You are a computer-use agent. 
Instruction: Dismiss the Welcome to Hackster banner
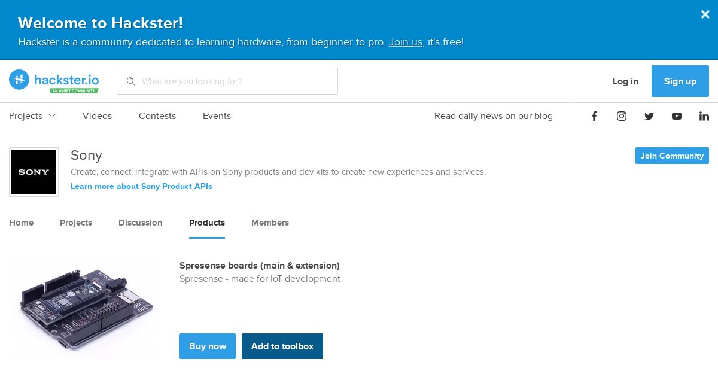point(705,14)
